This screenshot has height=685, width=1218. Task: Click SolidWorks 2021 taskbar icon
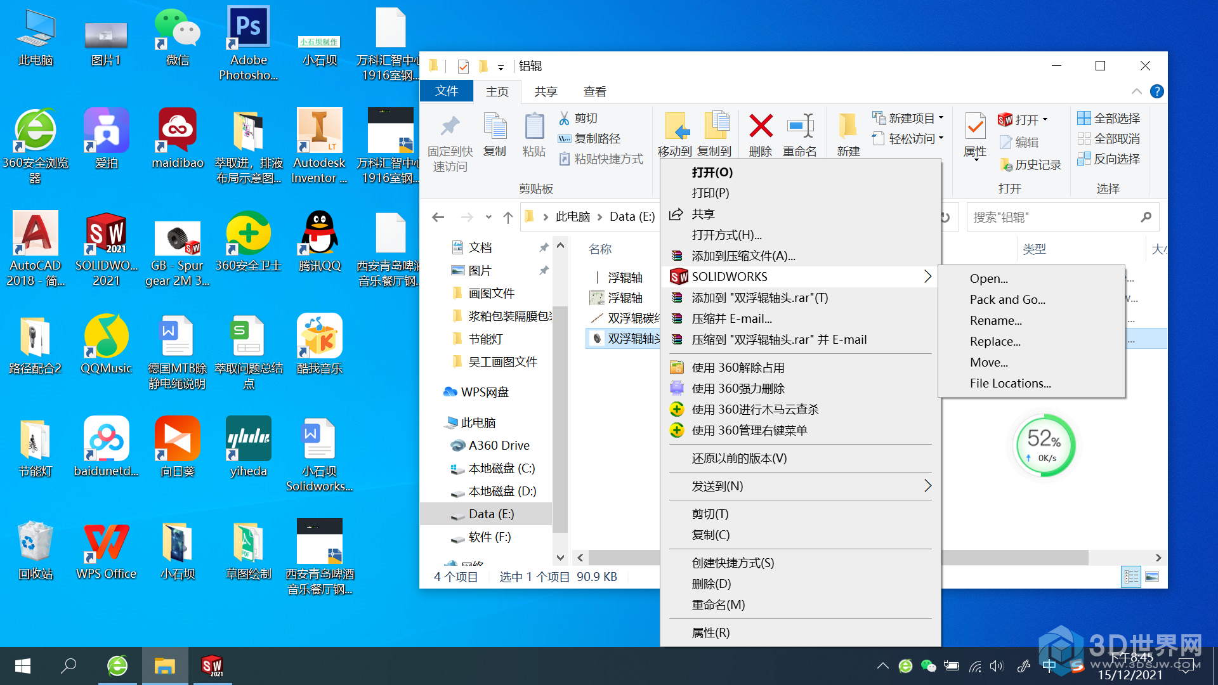212,666
